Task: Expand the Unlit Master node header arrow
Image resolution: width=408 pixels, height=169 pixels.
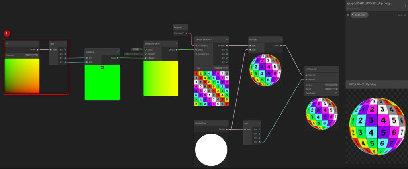Action: [337, 69]
